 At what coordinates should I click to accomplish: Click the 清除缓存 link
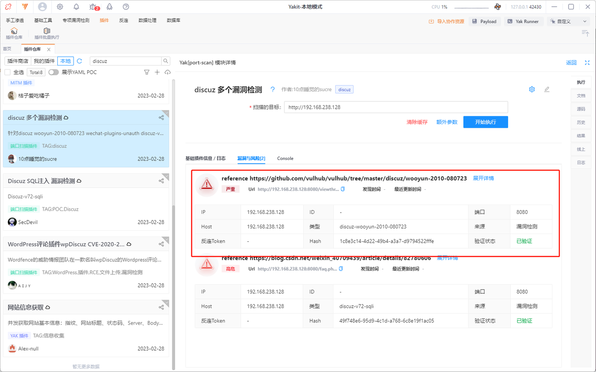417,122
